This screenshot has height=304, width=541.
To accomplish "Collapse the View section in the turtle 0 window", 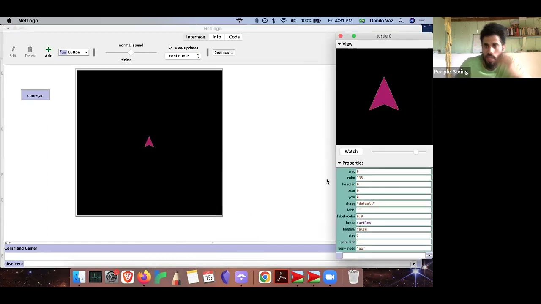I will [x=339, y=44].
